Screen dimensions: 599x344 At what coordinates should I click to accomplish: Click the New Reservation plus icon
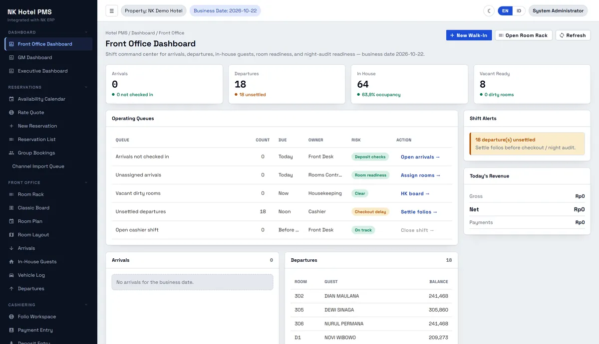coord(11,126)
